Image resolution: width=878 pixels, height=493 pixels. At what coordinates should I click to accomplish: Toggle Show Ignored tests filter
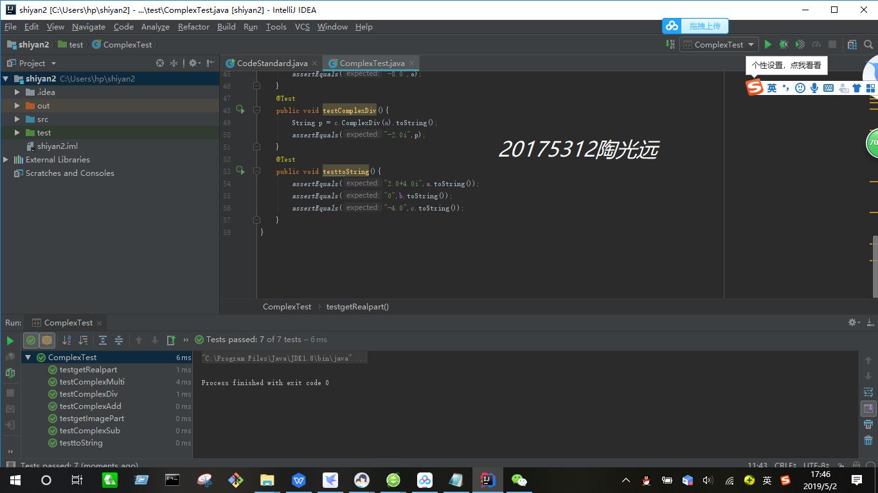point(47,340)
